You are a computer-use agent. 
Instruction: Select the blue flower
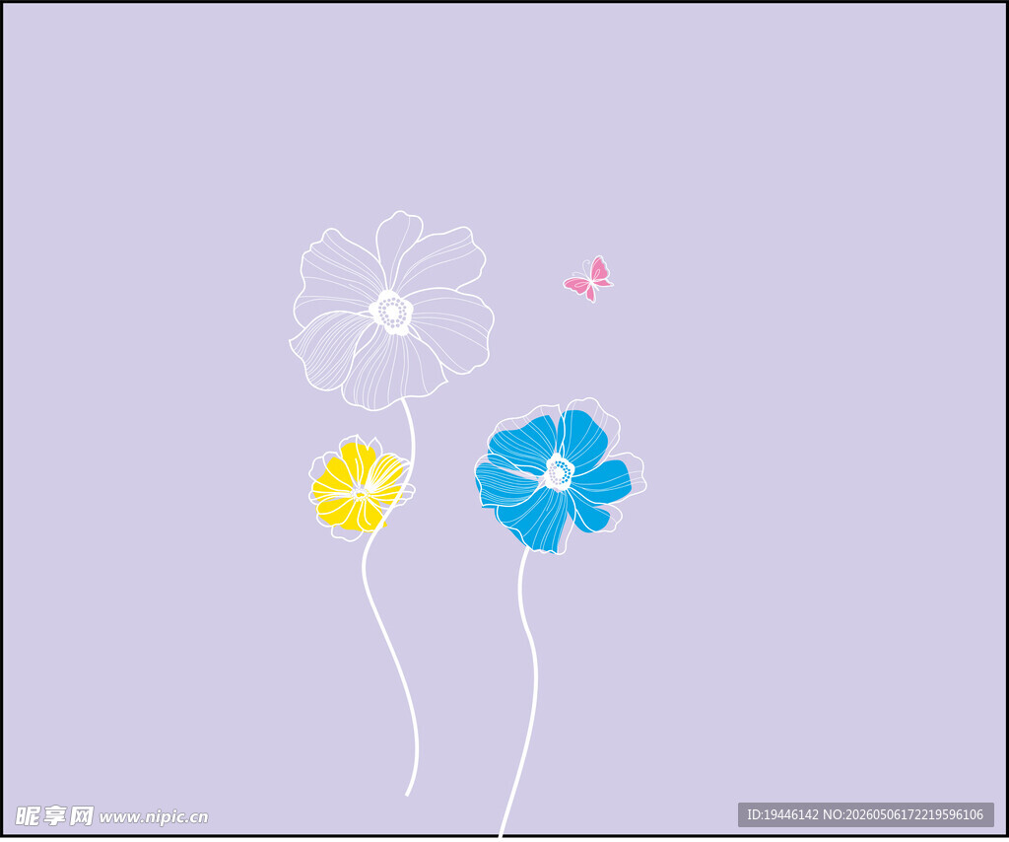tap(560, 475)
